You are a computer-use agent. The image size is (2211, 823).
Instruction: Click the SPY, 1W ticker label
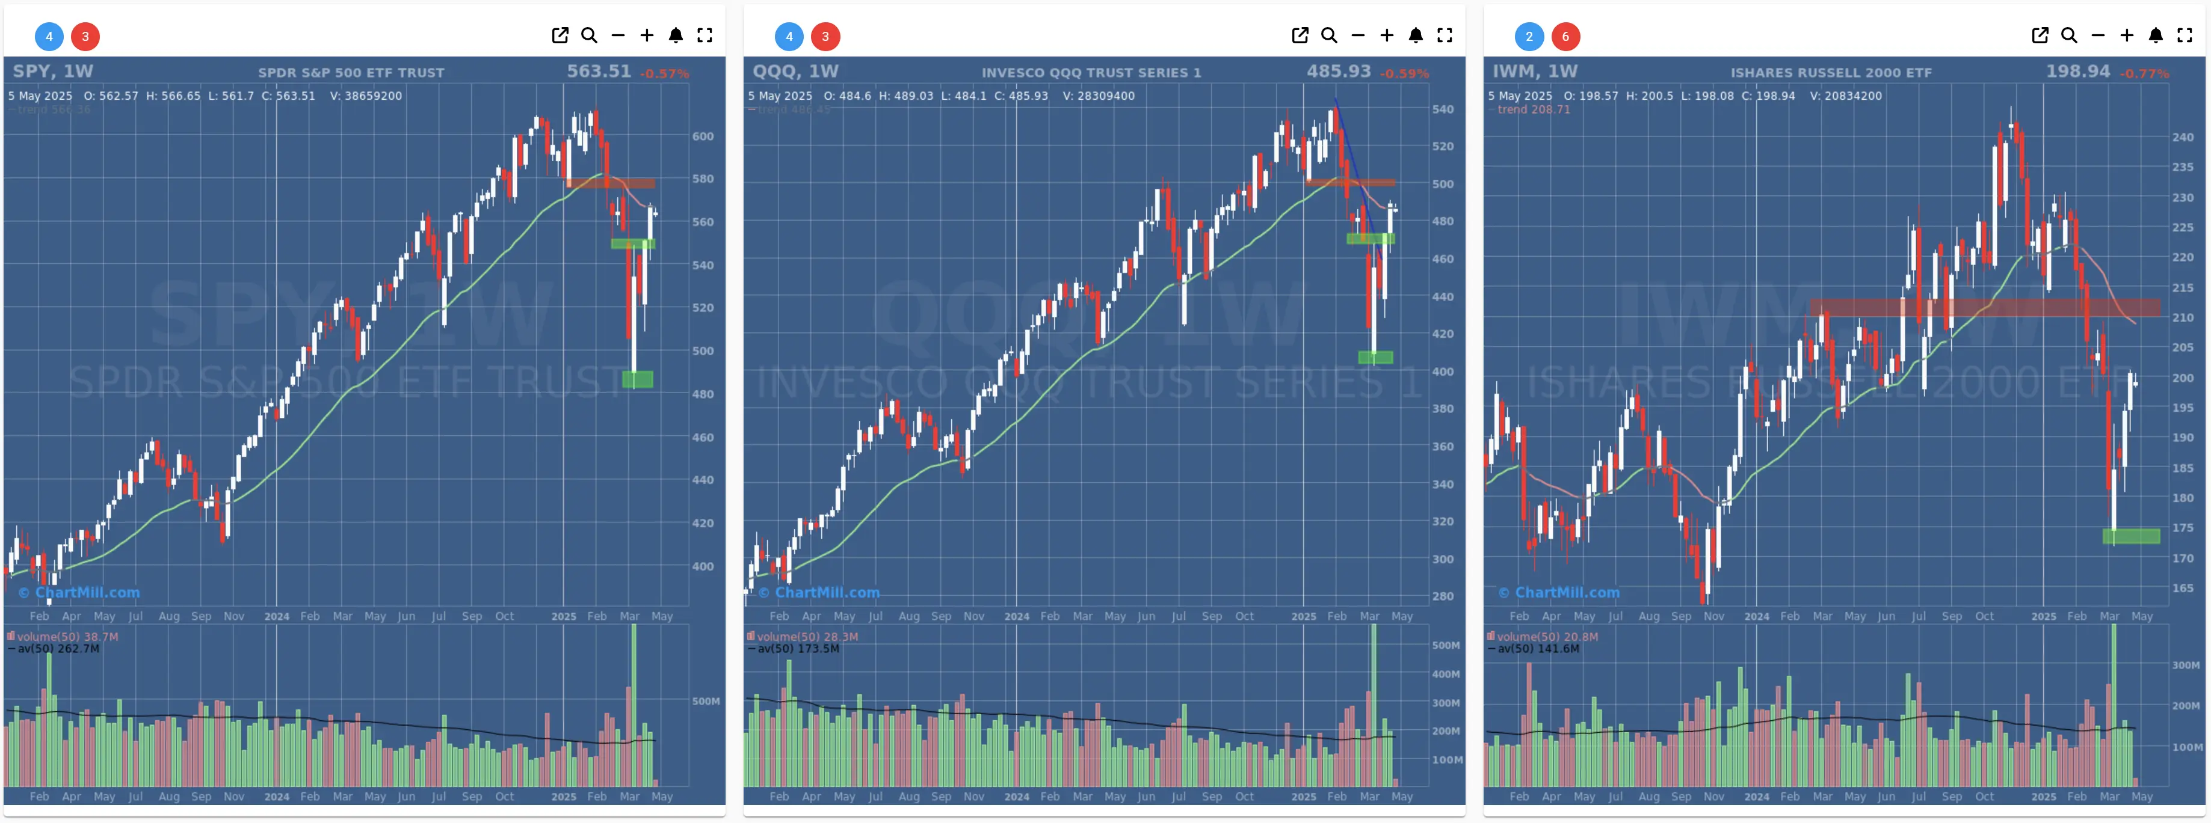tap(53, 71)
